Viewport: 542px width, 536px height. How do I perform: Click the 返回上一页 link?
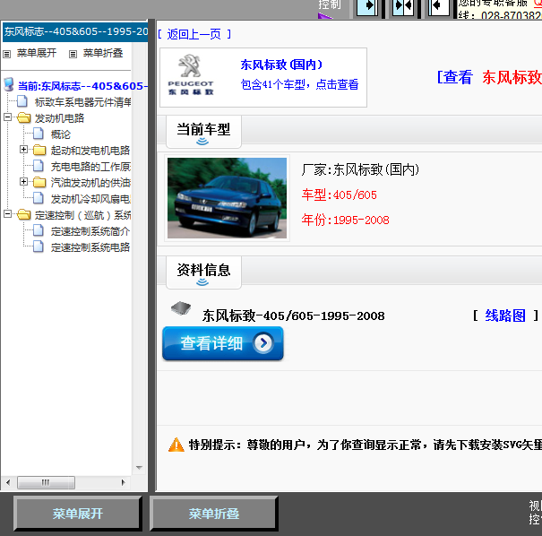194,34
